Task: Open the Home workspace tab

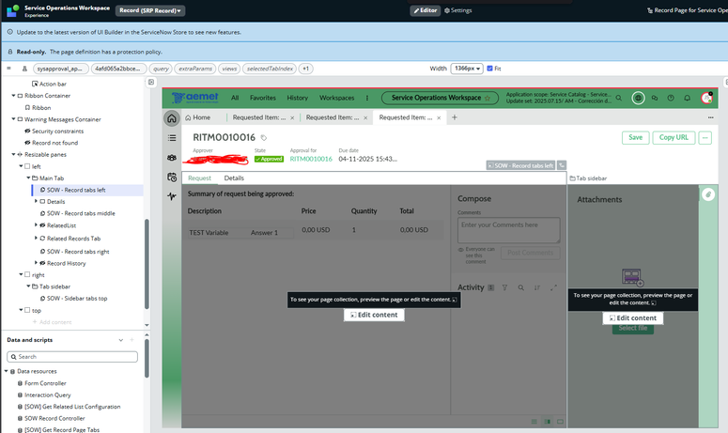Action: (198, 117)
